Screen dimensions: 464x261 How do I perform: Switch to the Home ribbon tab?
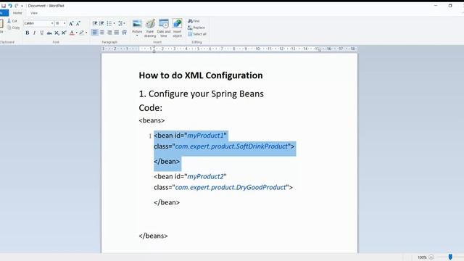point(17,13)
